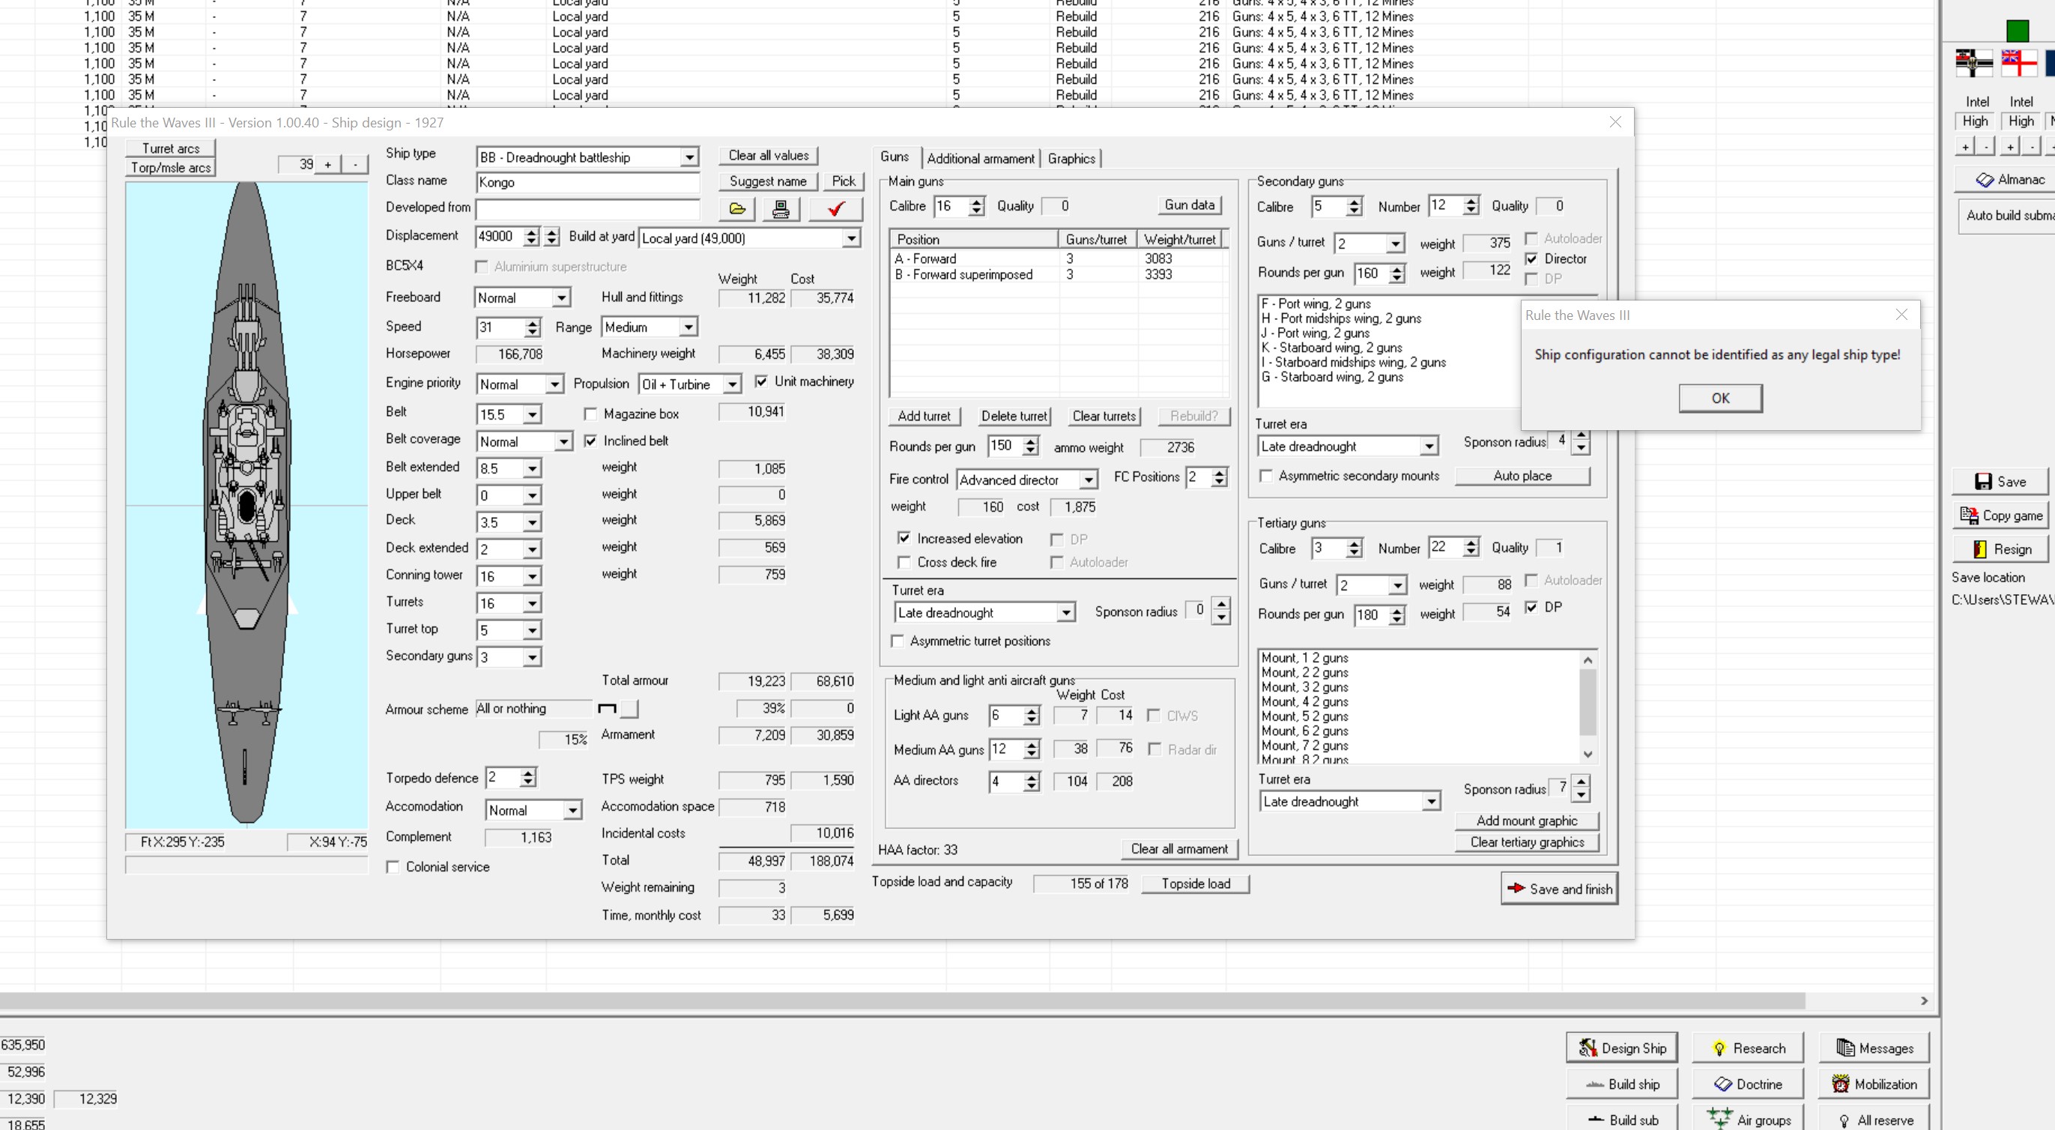Click OK in the error dialog

tap(1720, 398)
